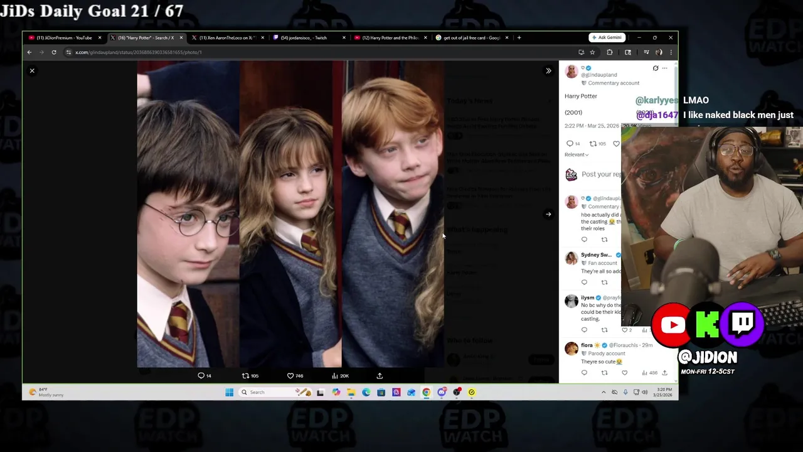Reload the page

tap(54, 52)
